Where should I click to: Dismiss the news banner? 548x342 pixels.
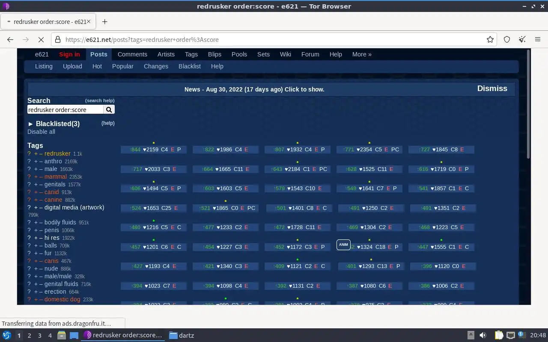click(492, 88)
